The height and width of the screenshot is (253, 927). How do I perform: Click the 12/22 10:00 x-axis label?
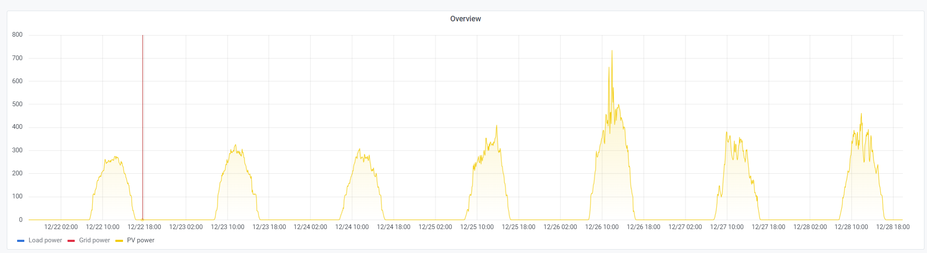click(103, 227)
